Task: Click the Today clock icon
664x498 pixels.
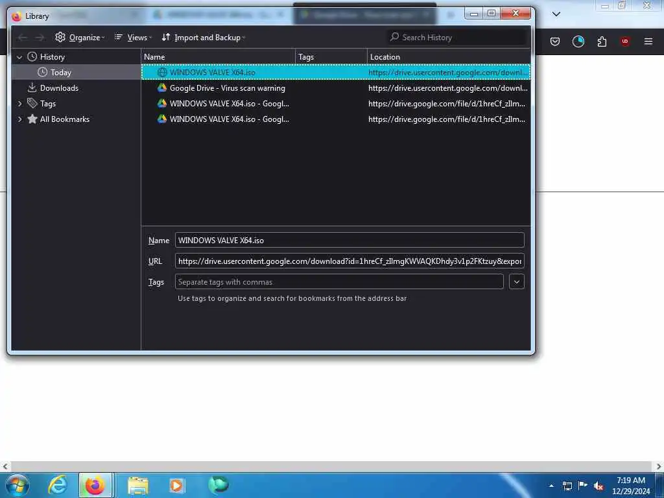Action: (42, 73)
